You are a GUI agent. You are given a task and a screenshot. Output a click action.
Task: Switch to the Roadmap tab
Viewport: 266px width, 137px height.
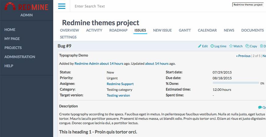119,30
